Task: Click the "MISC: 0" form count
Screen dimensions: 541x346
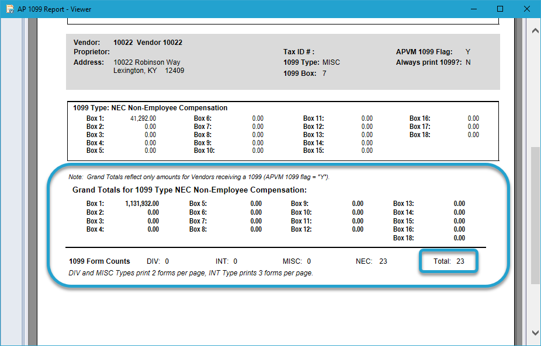Action: [297, 261]
